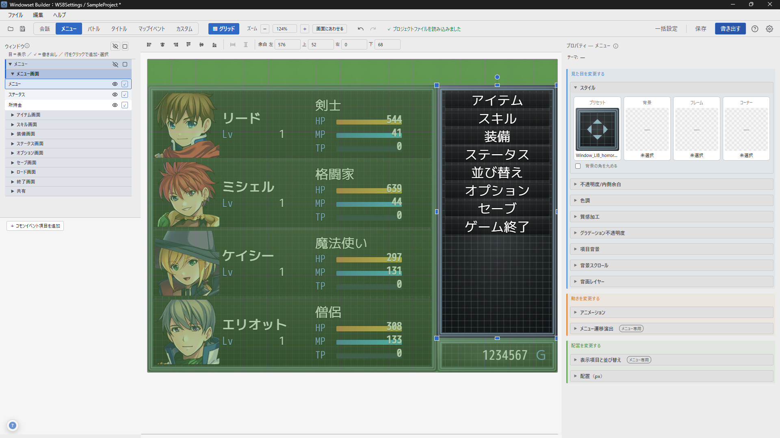Open the settings gear icon at top right
The height and width of the screenshot is (438, 780).
click(769, 29)
